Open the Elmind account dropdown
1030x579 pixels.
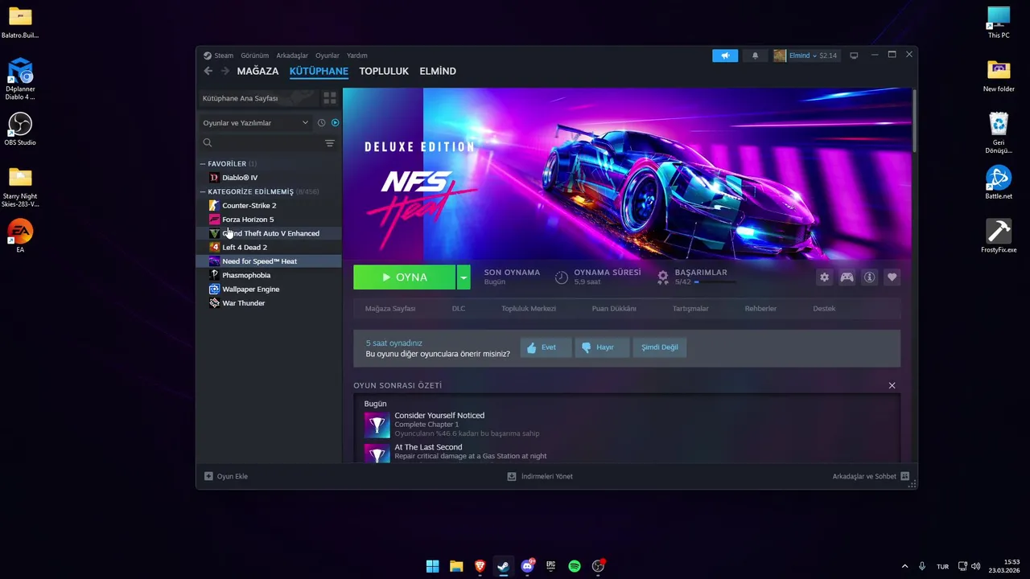[805, 55]
